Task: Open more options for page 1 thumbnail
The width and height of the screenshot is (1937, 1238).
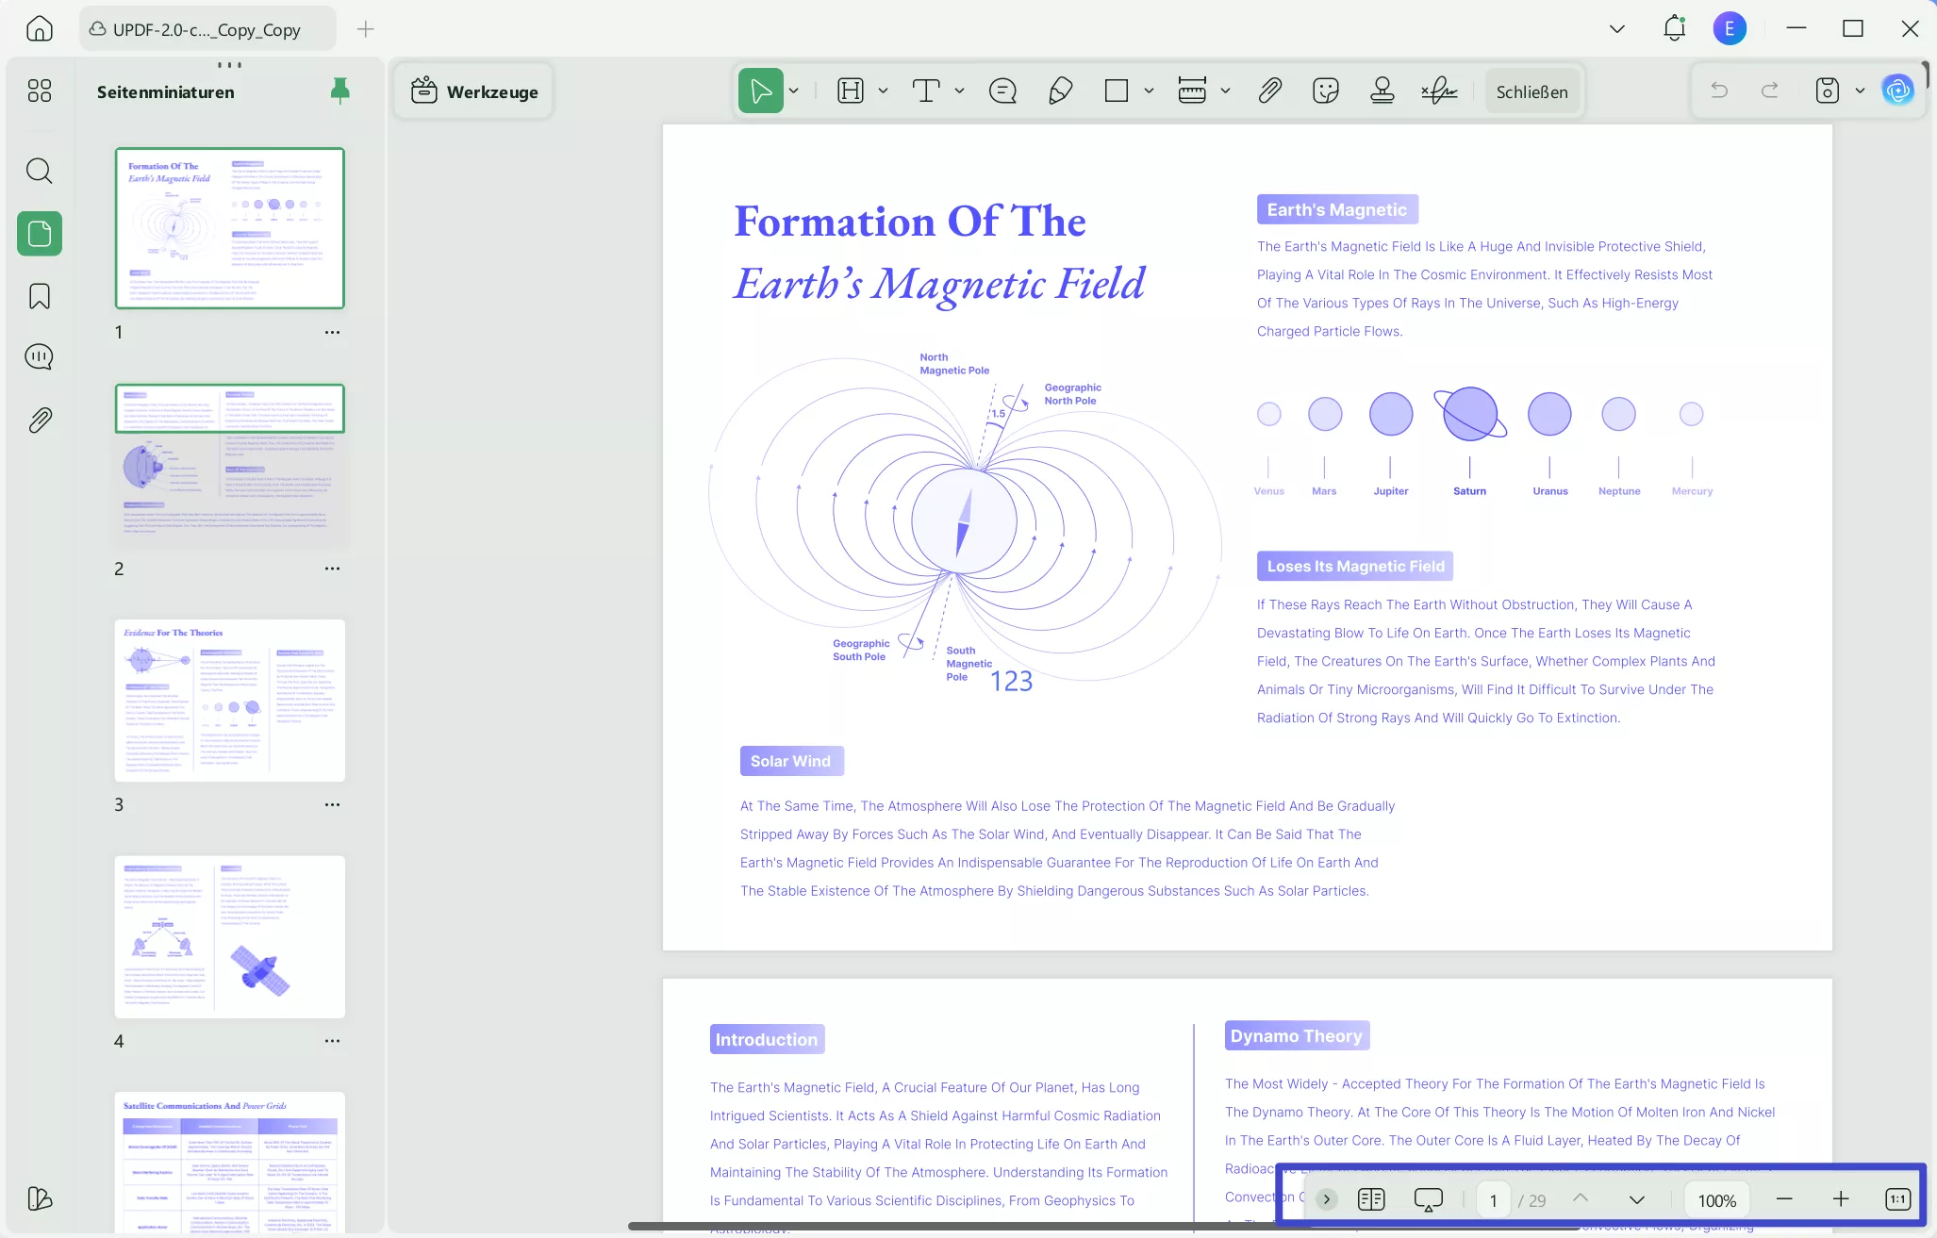Action: point(332,332)
